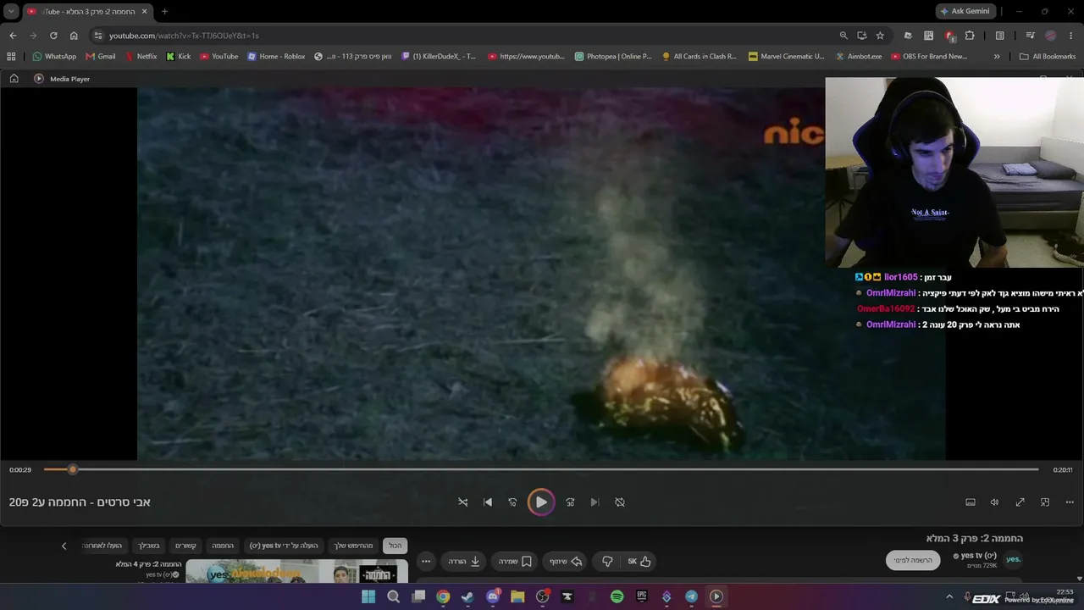The image size is (1084, 610).
Task: Save the video with שמירה button
Action: coord(516,561)
